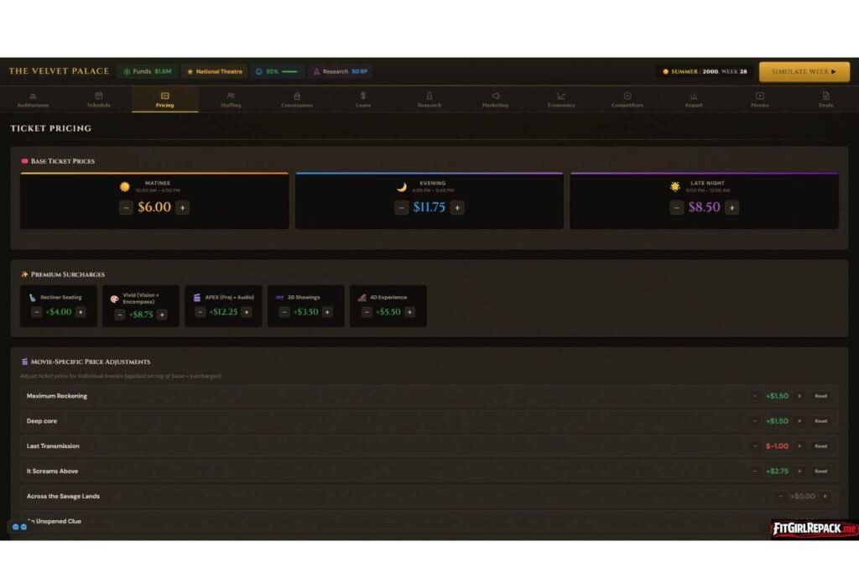Screen dimensions: 859x573
Task: Click the Matinee sun icon
Action: click(125, 187)
